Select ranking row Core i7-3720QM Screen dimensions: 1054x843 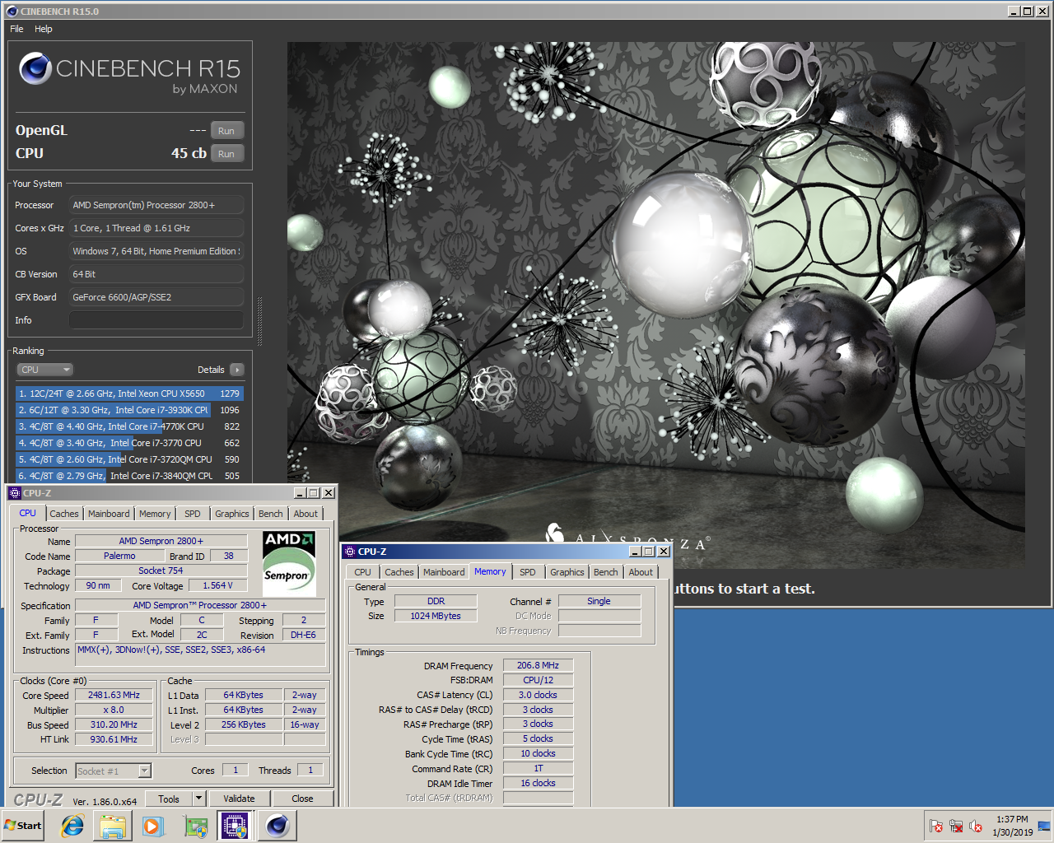point(129,459)
